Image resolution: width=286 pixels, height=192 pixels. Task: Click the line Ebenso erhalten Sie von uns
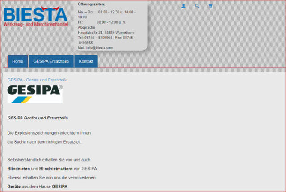point(51,178)
